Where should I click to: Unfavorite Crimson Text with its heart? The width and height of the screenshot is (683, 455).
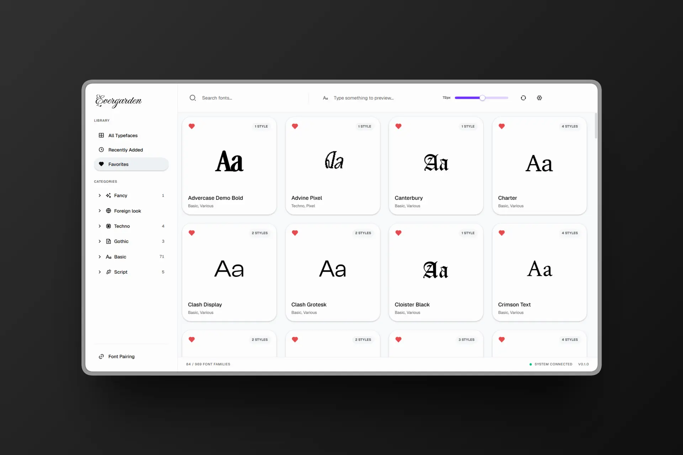502,233
